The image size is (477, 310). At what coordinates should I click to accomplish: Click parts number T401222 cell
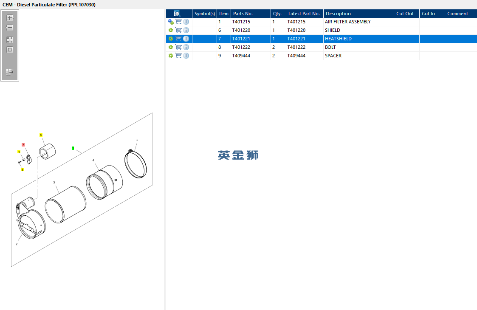coord(251,47)
